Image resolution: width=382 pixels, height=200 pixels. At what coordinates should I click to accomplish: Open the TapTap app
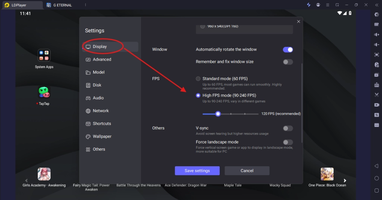[x=44, y=93]
